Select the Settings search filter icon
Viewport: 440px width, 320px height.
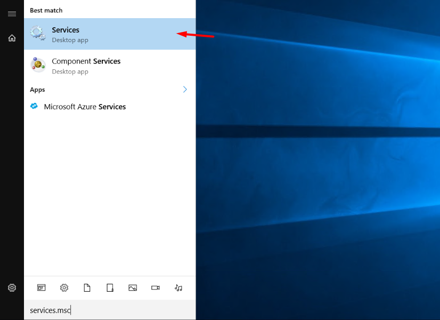tap(64, 287)
